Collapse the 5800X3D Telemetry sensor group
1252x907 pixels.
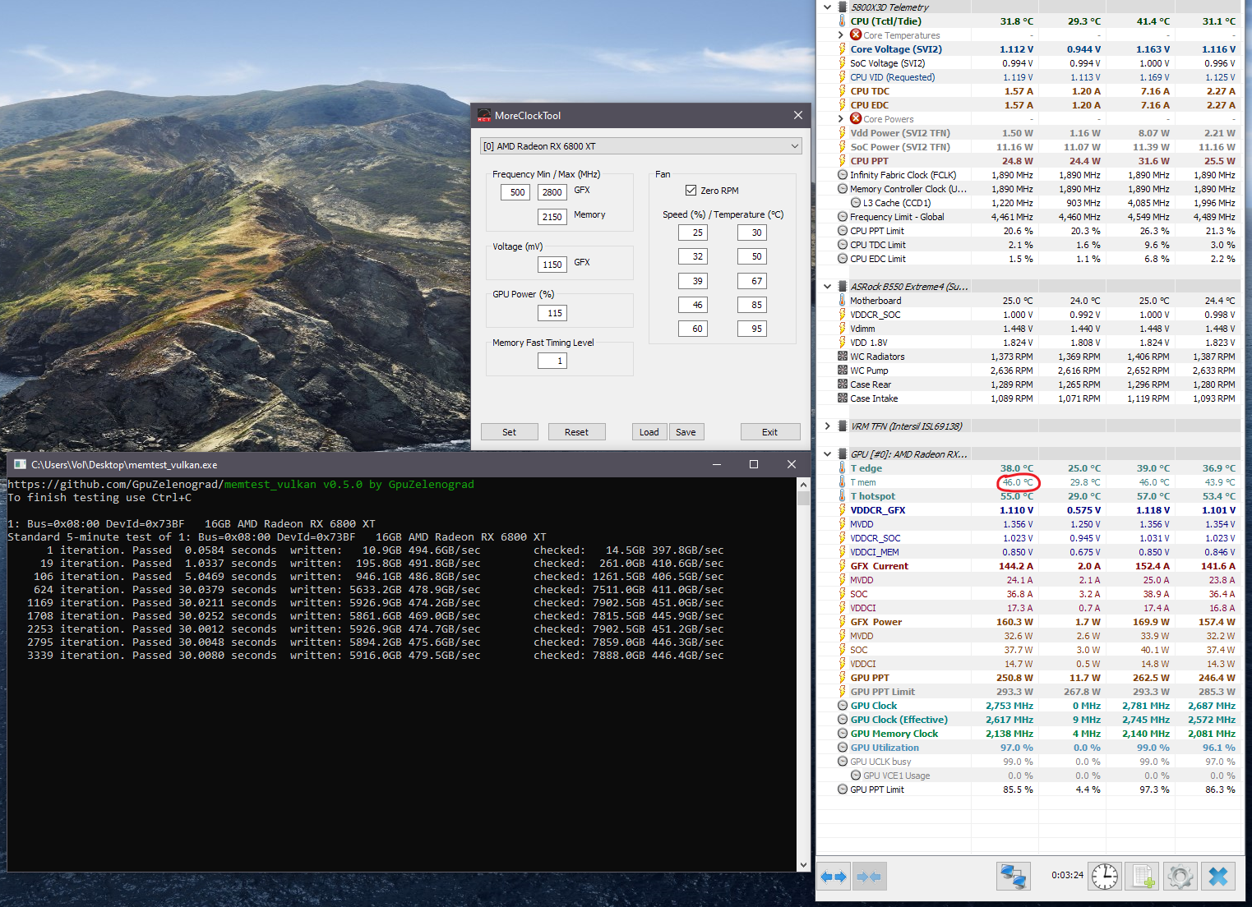coord(827,7)
